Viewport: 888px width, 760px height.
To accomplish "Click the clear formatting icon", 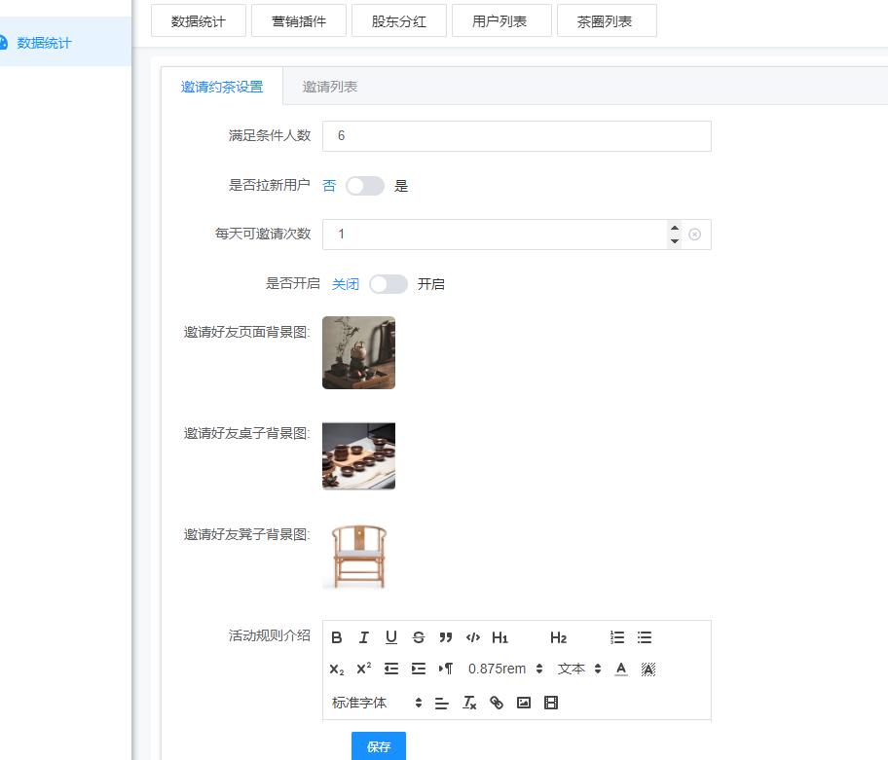I will 469,703.
